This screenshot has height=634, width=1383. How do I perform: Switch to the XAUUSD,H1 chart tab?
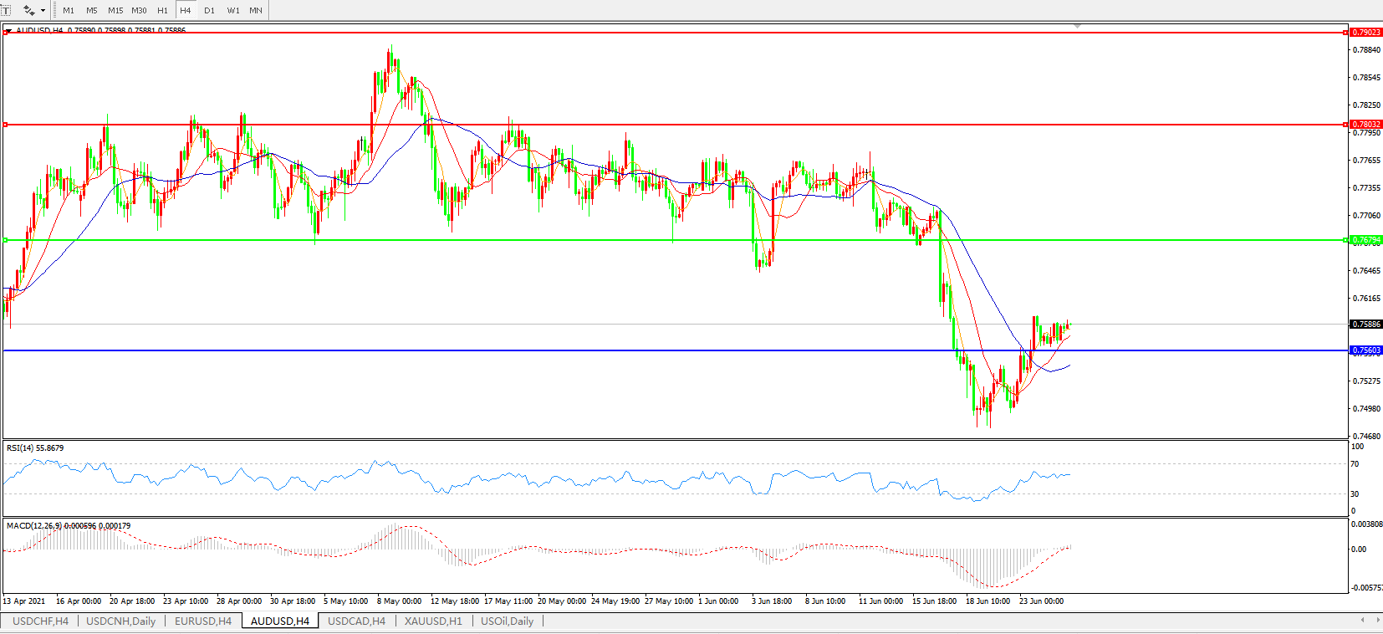(x=433, y=621)
